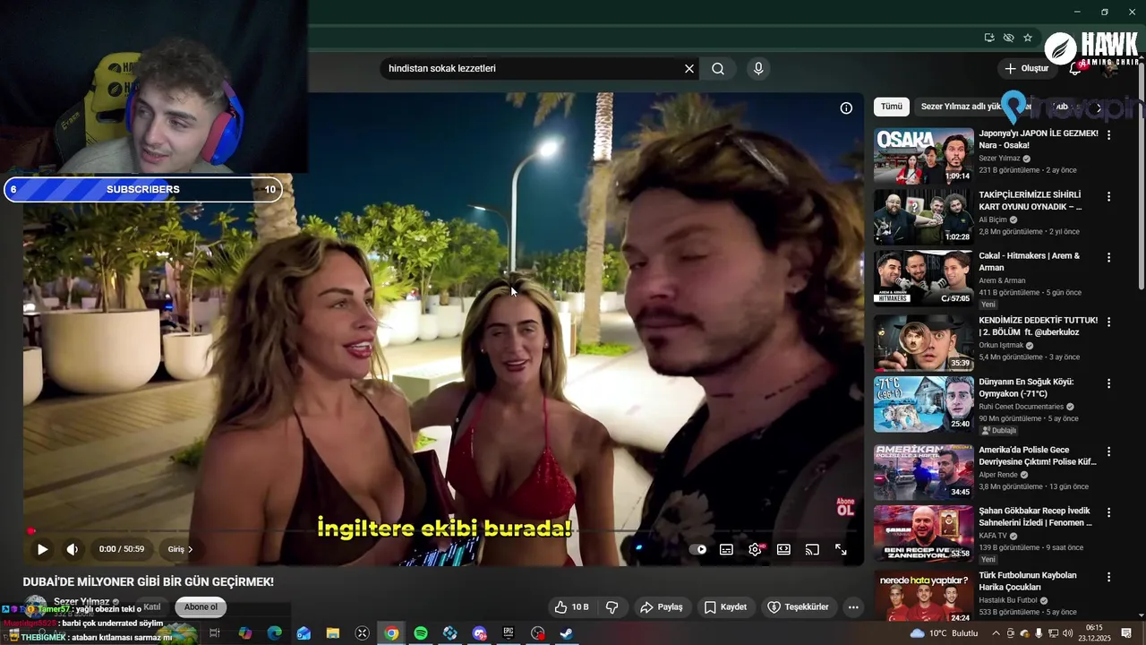
Task: Open the Teşekkürler thanks button
Action: [x=798, y=606]
